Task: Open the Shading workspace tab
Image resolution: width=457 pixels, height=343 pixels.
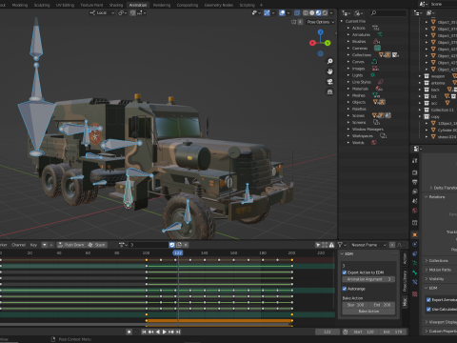Action: tap(116, 5)
